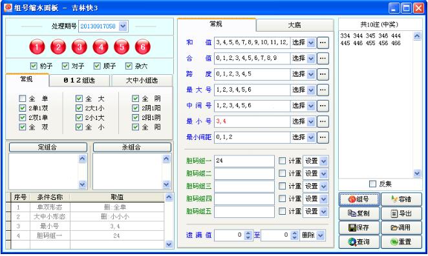Open ellipsis button for 合值 row
This screenshot has height=256, width=428.
pyautogui.click(x=323, y=59)
